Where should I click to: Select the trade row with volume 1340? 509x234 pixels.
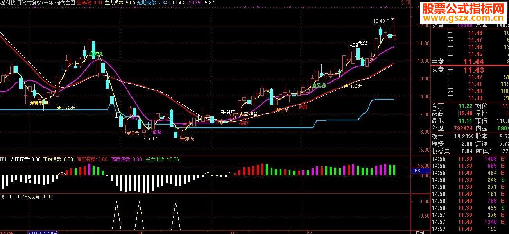(470, 222)
